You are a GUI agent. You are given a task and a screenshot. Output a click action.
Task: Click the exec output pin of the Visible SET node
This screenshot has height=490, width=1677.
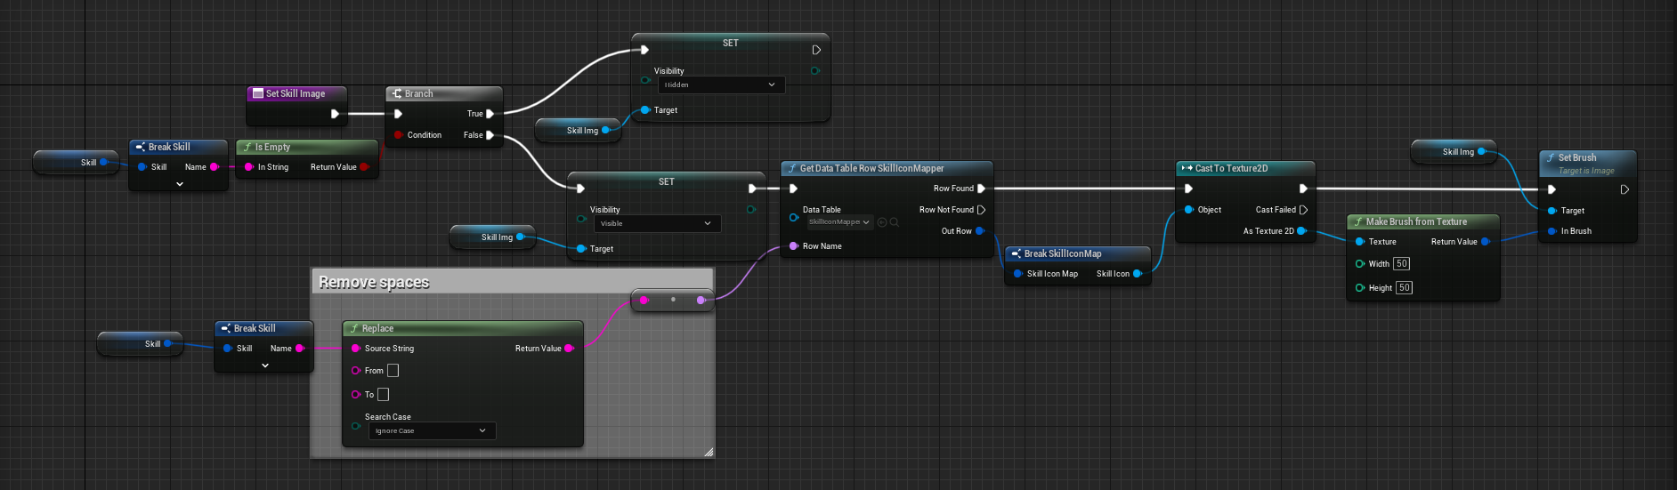tap(752, 189)
